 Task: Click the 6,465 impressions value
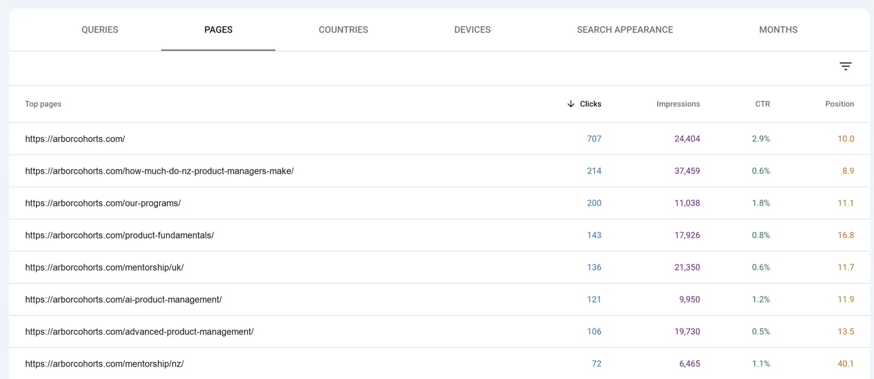pos(690,363)
